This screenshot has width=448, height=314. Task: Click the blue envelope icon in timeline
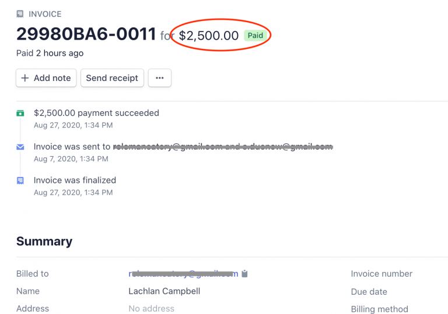20,147
